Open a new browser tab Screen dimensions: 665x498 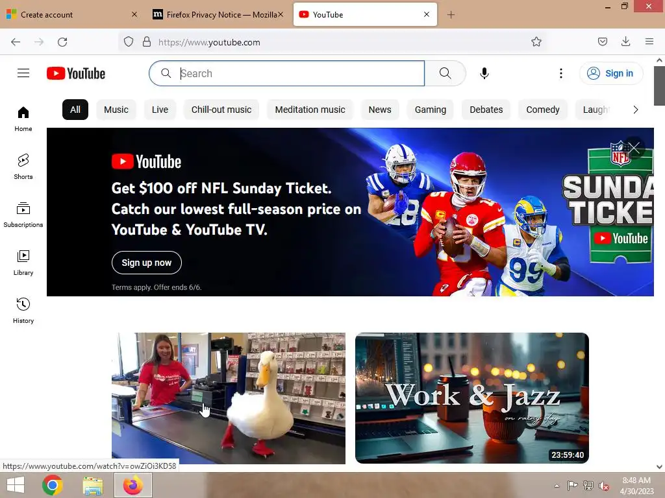(451, 15)
